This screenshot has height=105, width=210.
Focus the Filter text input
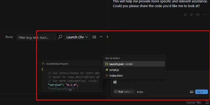coord(36,37)
